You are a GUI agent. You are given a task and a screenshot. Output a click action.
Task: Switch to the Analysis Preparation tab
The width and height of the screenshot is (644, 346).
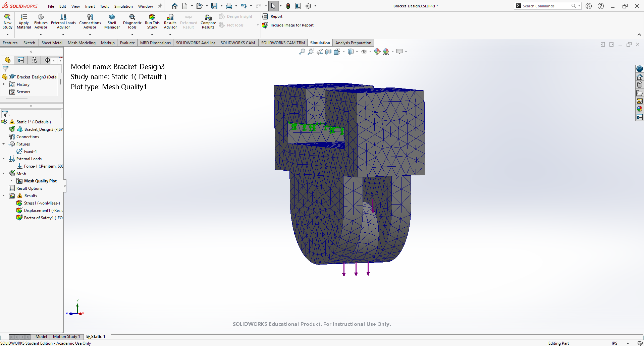click(353, 43)
